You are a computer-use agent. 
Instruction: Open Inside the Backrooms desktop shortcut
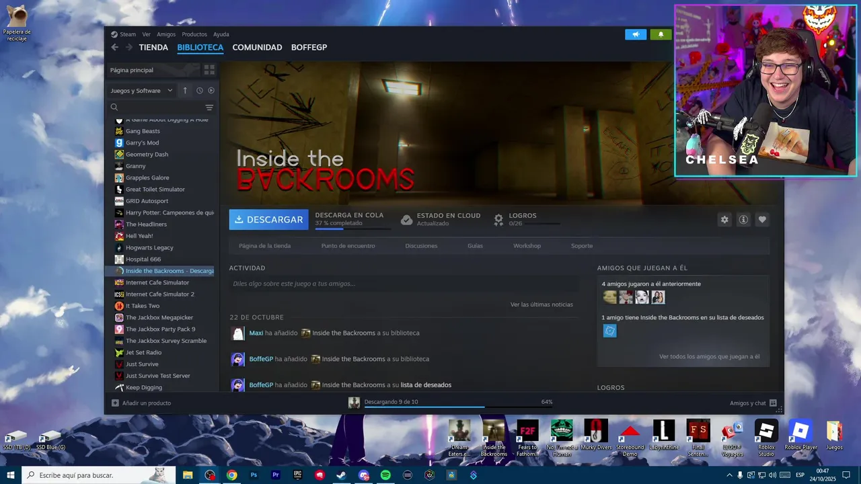pyautogui.click(x=494, y=438)
